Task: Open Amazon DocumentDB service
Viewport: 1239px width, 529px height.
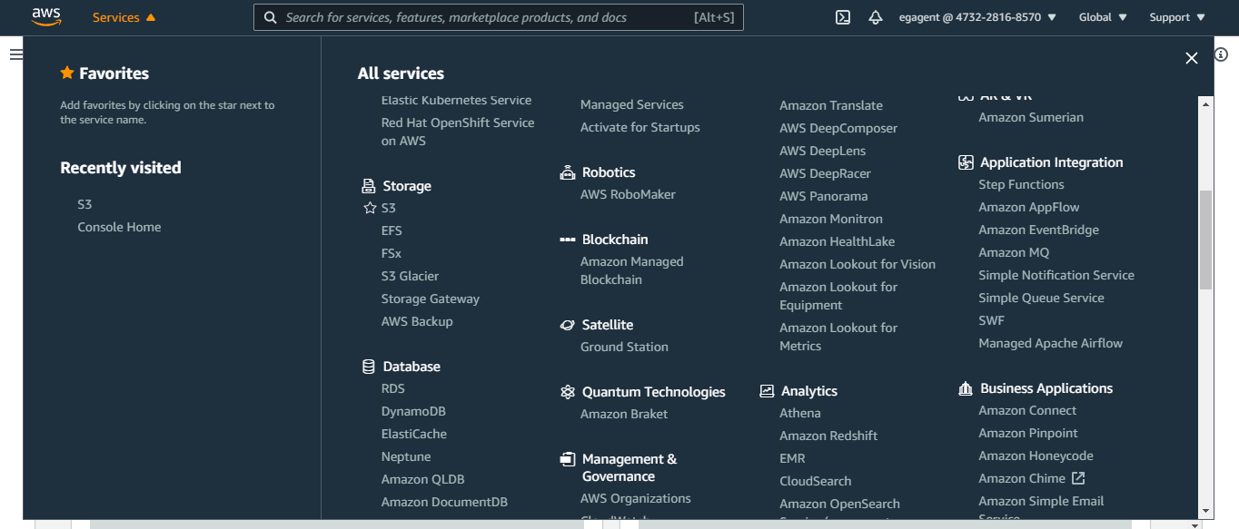Action: [444, 502]
